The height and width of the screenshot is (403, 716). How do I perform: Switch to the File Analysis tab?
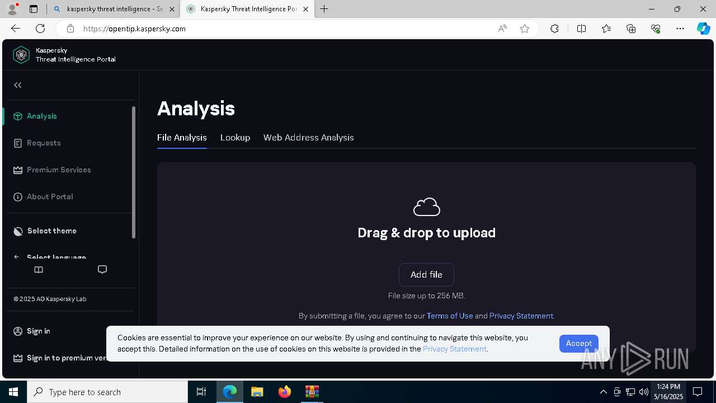(182, 137)
